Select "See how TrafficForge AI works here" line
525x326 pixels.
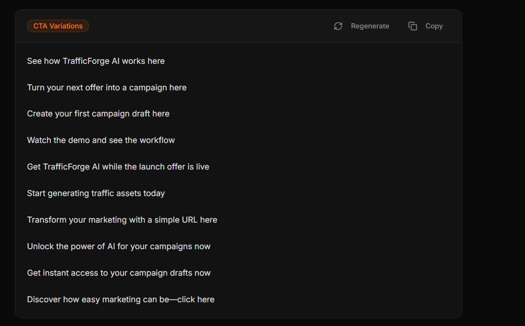coord(96,61)
